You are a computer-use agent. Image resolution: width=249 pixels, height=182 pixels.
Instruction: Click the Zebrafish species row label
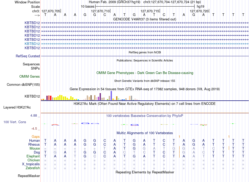[33, 168]
